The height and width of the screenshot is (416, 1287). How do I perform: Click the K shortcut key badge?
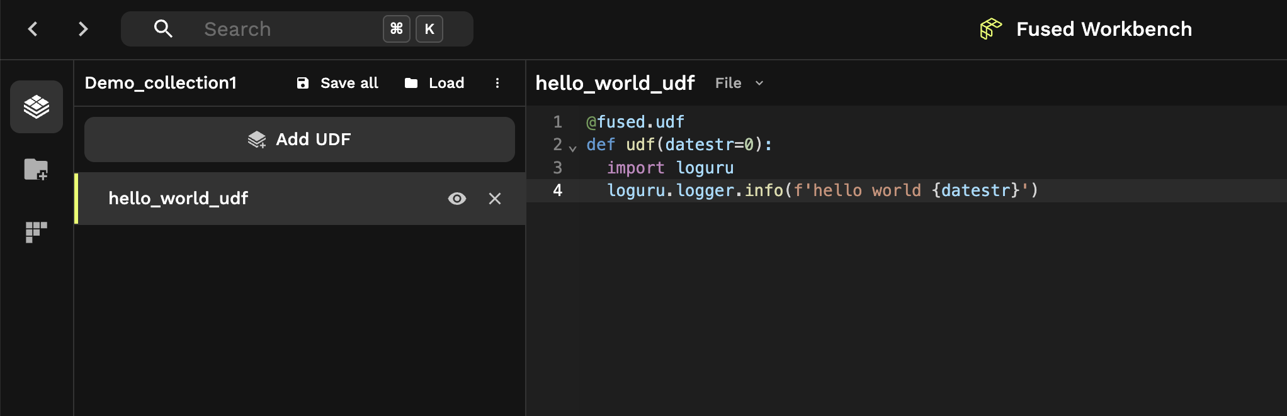[x=429, y=29]
